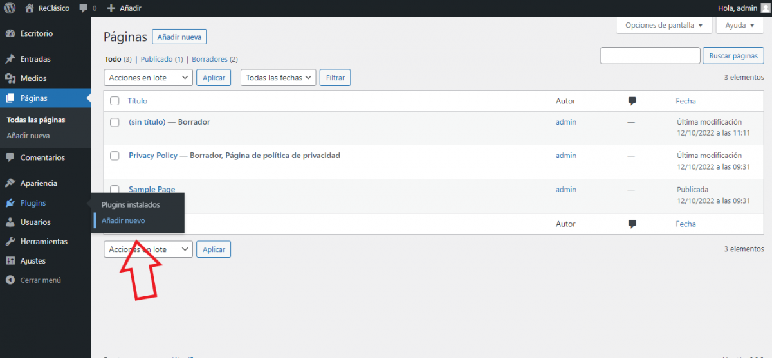The image size is (772, 358).
Task: Open the top Acciones en lote dropdown
Action: point(148,78)
